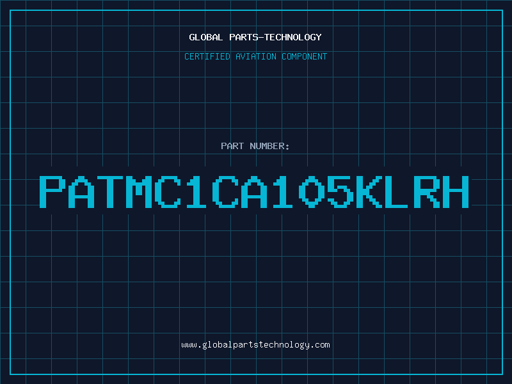This screenshot has width=512, height=384.
Task: Click the letter R in the part number
Action: (x=427, y=192)
